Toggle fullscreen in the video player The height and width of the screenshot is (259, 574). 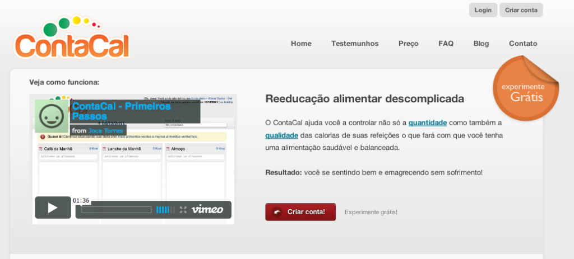[183, 210]
